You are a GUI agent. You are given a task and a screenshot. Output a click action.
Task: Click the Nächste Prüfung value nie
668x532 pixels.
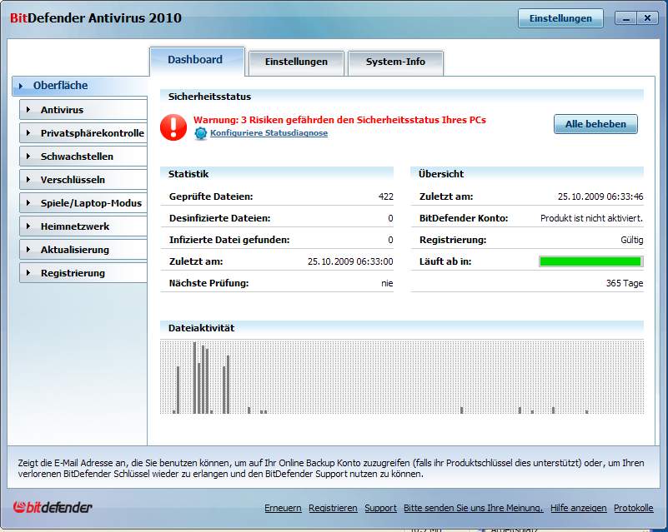387,283
